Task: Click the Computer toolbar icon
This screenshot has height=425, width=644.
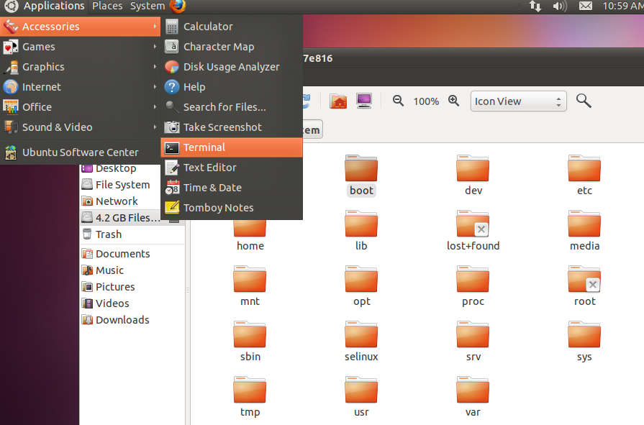Action: click(x=364, y=101)
